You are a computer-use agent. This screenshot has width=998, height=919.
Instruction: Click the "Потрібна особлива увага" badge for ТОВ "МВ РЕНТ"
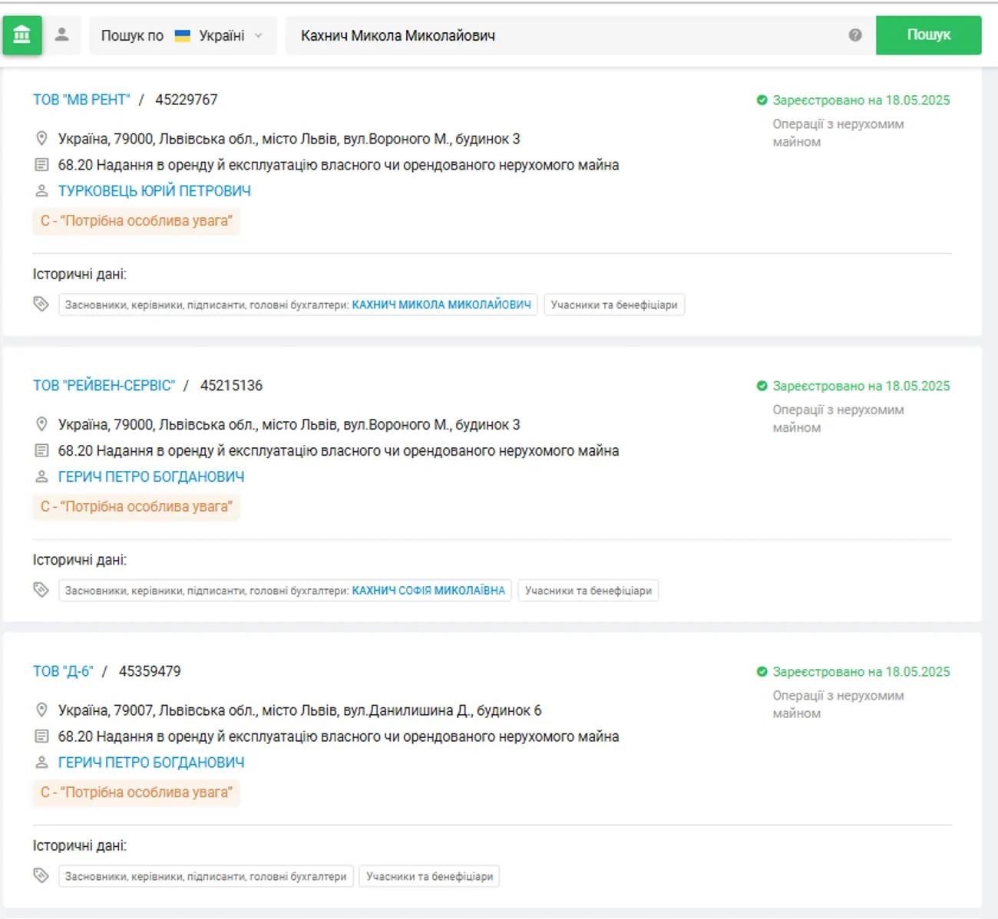click(137, 221)
